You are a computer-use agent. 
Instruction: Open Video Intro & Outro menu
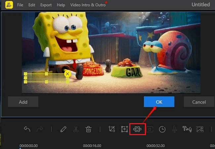pos(88,5)
